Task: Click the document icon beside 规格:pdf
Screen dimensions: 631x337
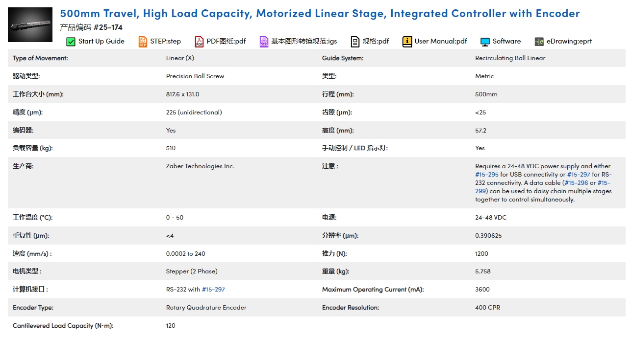Action: pos(355,42)
